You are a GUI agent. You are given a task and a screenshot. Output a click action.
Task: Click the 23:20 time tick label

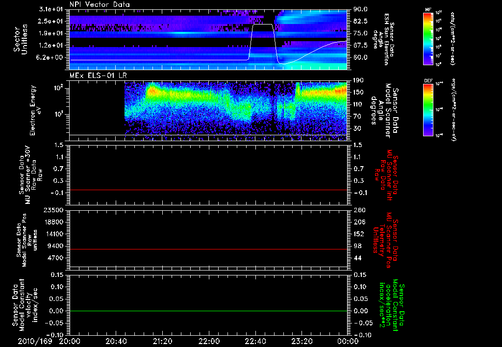click(302, 341)
